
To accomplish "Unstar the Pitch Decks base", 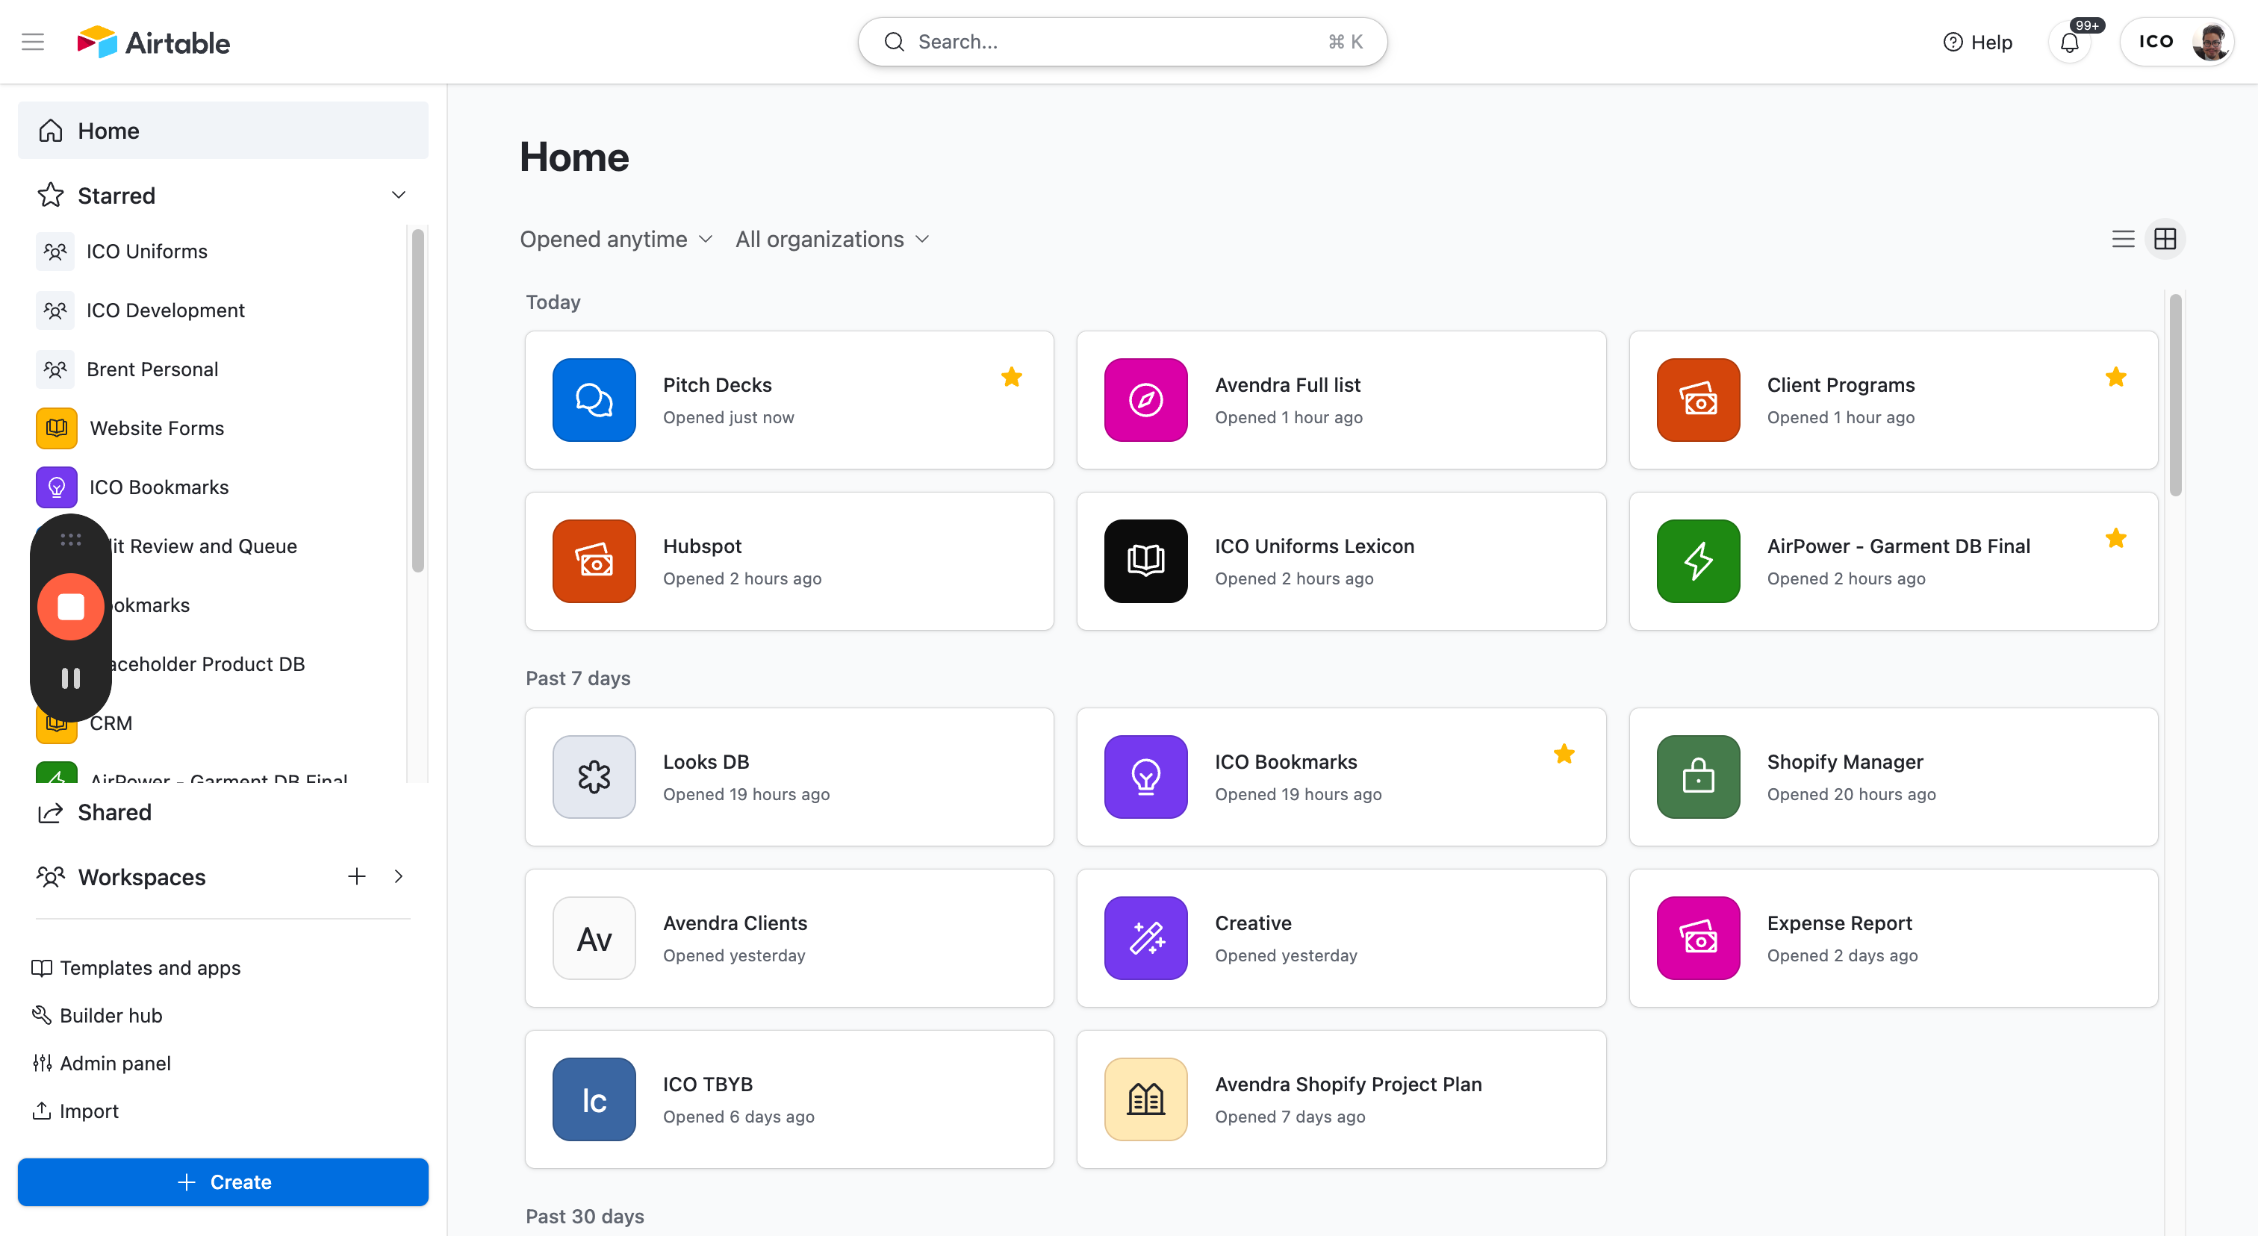I will [x=1011, y=378].
